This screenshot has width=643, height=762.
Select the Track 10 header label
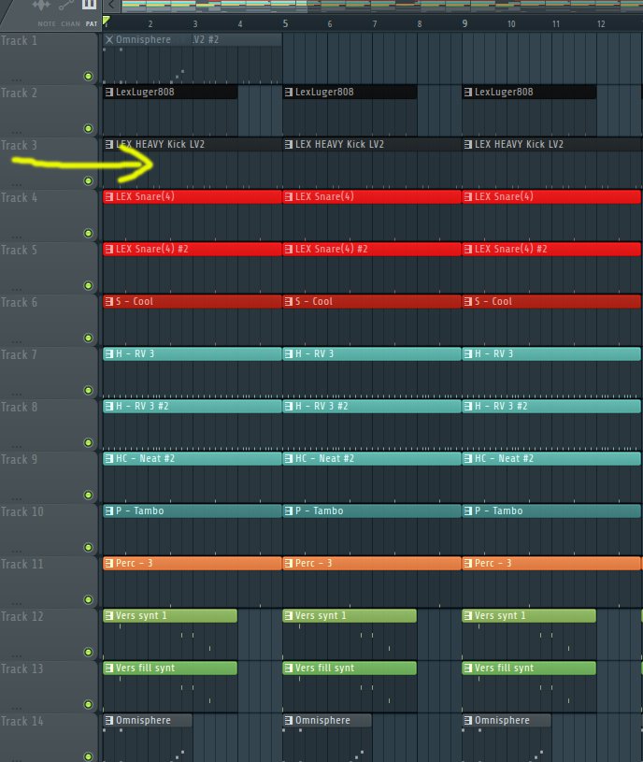tap(21, 511)
